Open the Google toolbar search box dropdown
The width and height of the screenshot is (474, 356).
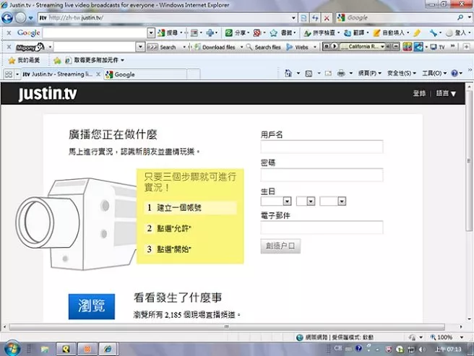pyautogui.click(x=151, y=32)
